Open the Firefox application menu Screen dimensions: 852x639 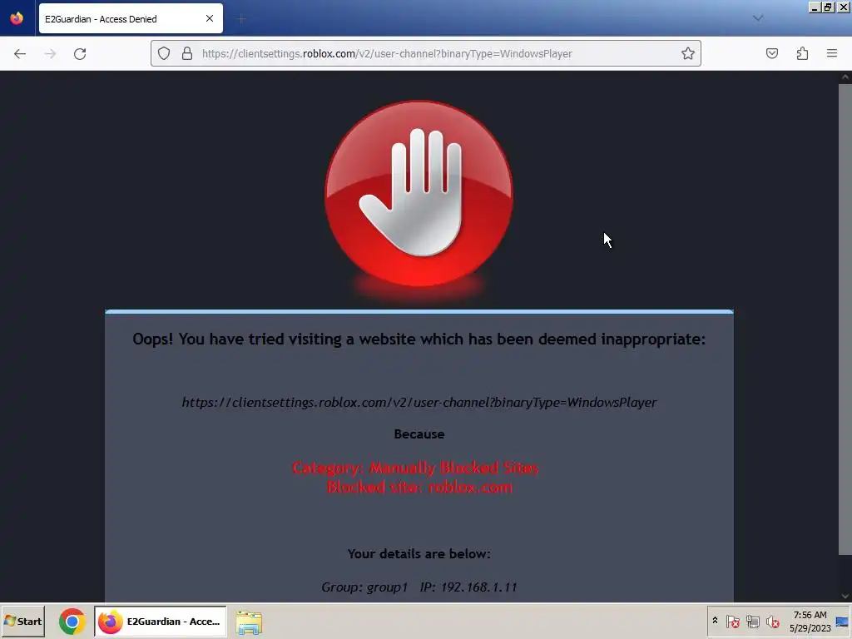pos(832,53)
